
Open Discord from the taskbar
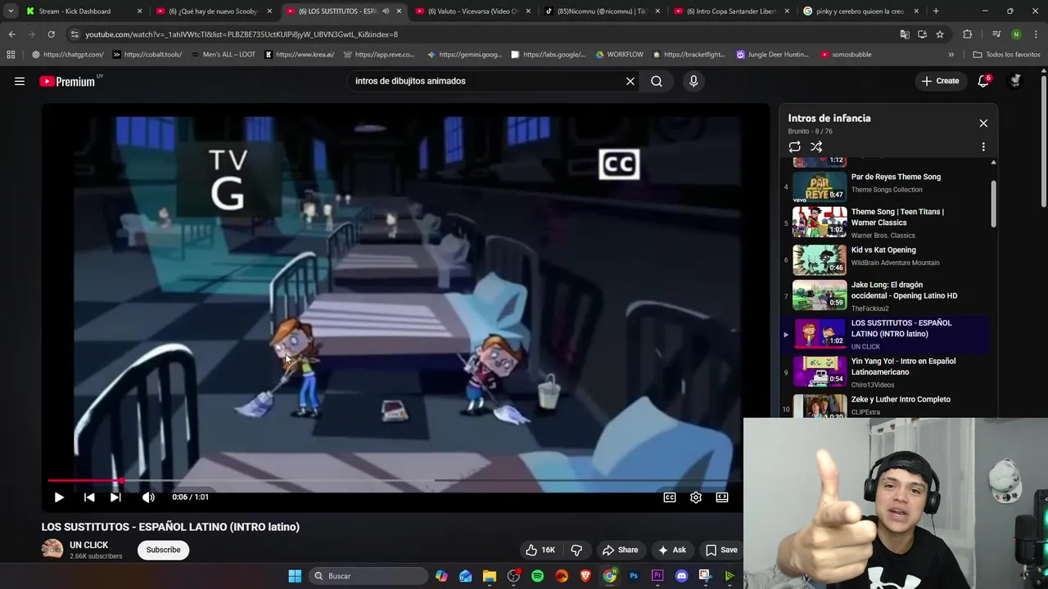coord(681,576)
